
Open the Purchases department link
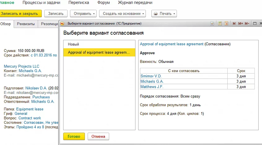pos(41,97)
